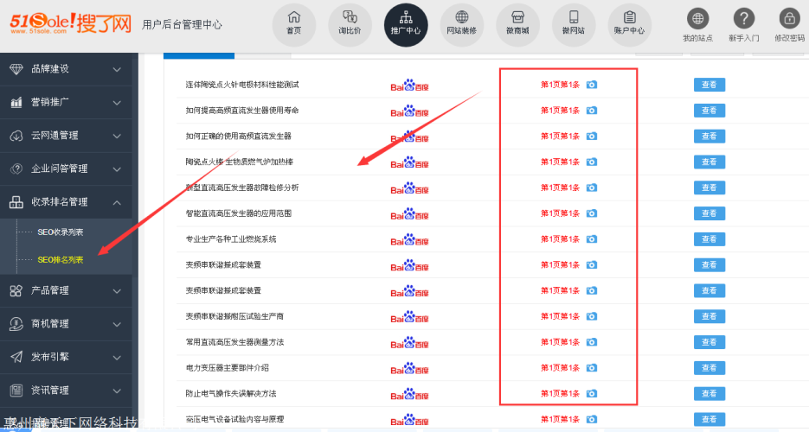Screen dimensions: 809x432
Task: Click the cloud icon beside 云网通管理
Action: [x=16, y=136]
